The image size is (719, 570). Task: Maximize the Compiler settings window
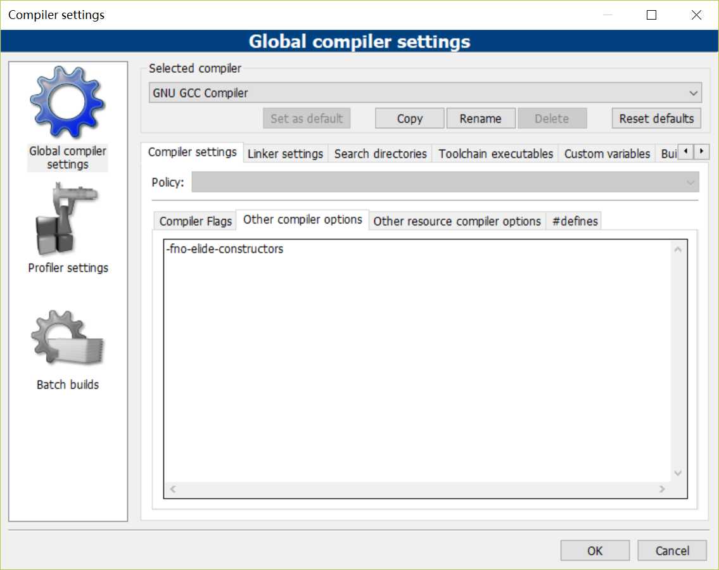click(x=651, y=15)
